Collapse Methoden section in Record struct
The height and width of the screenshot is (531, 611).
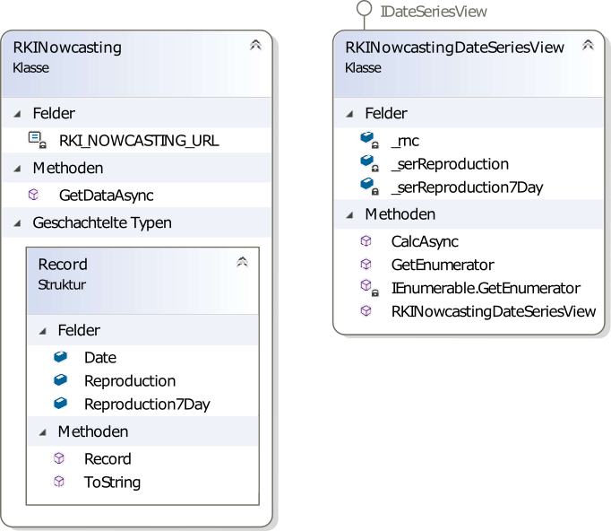pos(42,432)
